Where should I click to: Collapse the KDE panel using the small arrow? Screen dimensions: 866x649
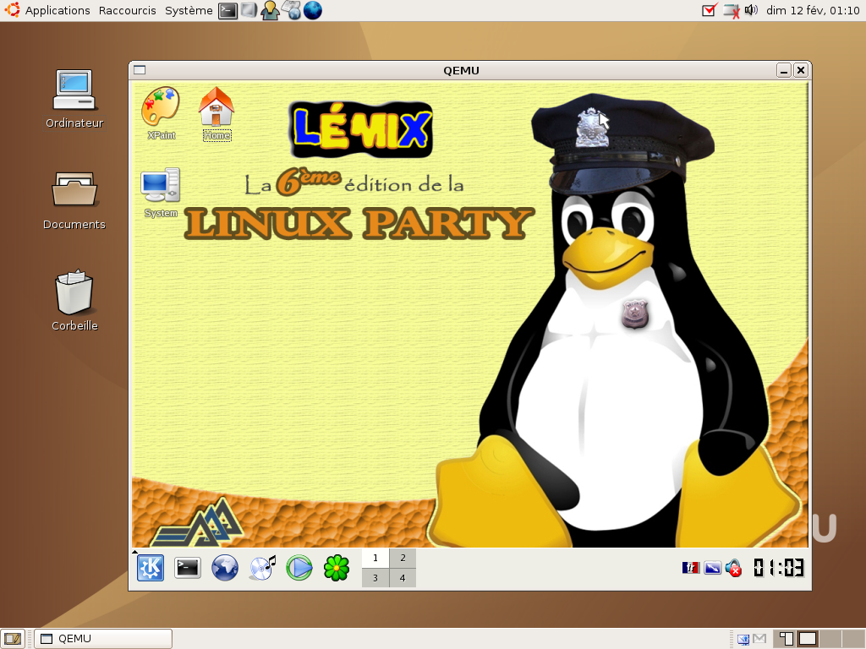coord(134,551)
